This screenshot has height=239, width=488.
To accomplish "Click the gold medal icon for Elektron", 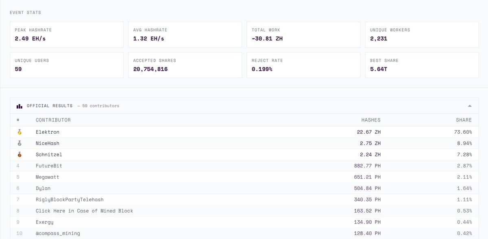I will click(x=19, y=132).
